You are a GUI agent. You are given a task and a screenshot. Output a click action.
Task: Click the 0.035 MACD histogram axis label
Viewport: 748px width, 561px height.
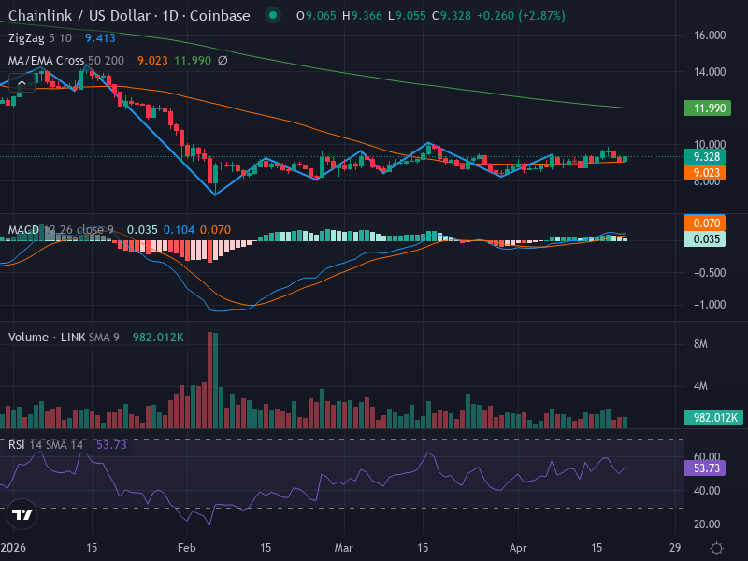tap(705, 239)
